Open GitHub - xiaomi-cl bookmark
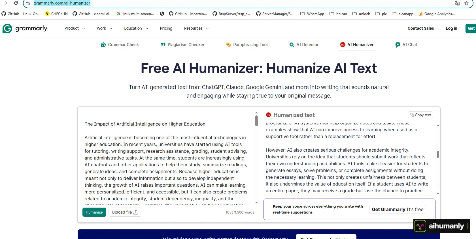Viewport: 476px width, 239px height. (92, 14)
